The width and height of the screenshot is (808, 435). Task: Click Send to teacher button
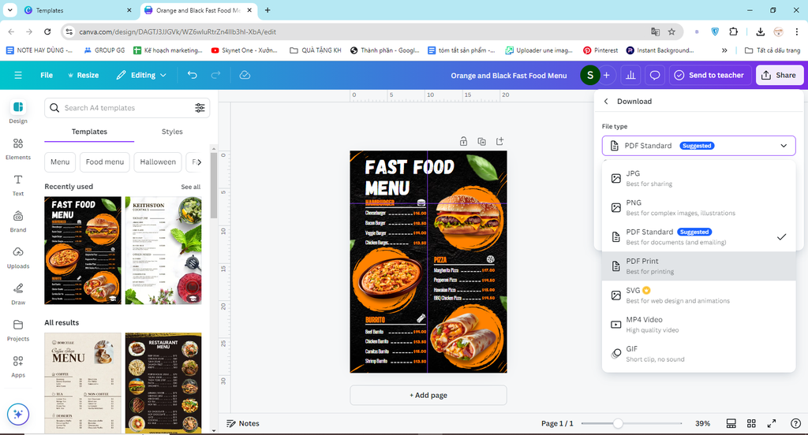pyautogui.click(x=710, y=75)
